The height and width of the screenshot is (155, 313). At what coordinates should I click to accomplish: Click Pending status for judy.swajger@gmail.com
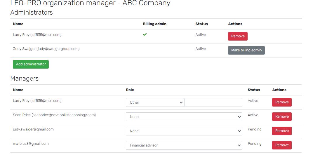pyautogui.click(x=255, y=129)
